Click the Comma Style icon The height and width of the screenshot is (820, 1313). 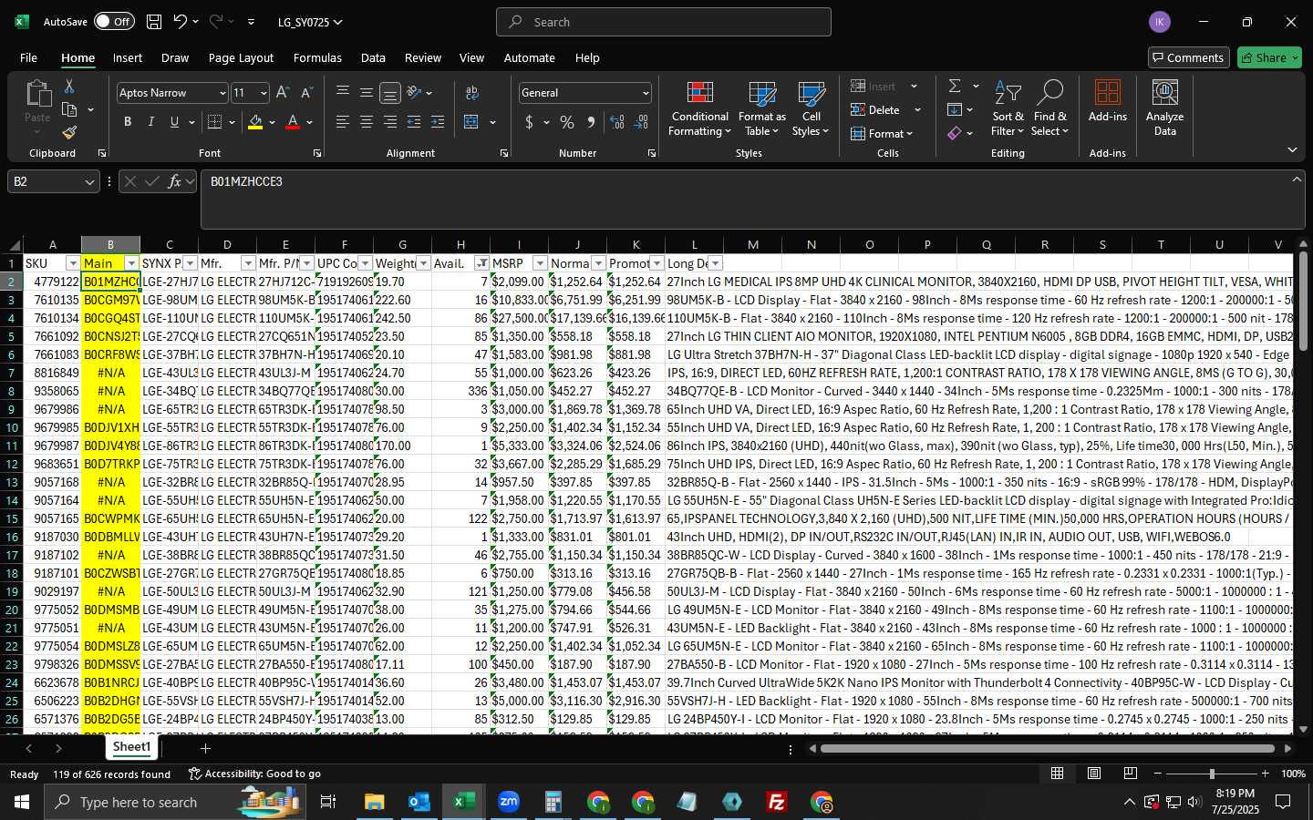(591, 122)
